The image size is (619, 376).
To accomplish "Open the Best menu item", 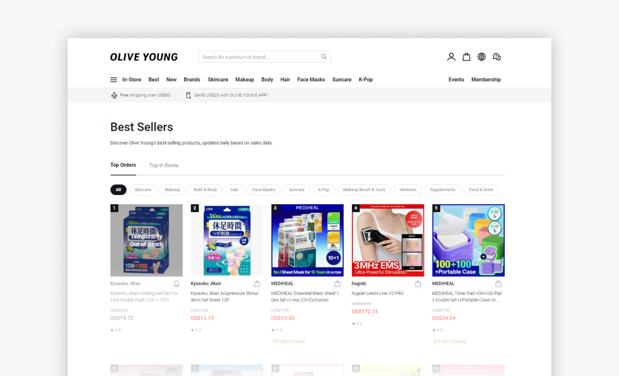I will pyautogui.click(x=154, y=79).
